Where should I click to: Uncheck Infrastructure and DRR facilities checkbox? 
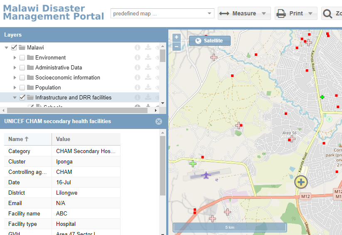pos(22,97)
